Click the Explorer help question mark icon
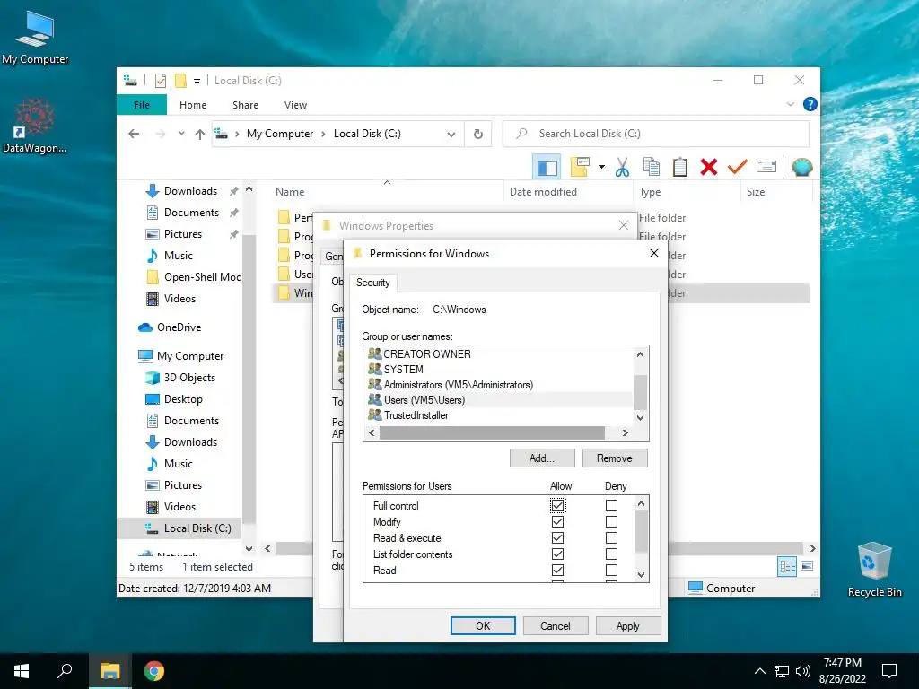 (x=810, y=104)
